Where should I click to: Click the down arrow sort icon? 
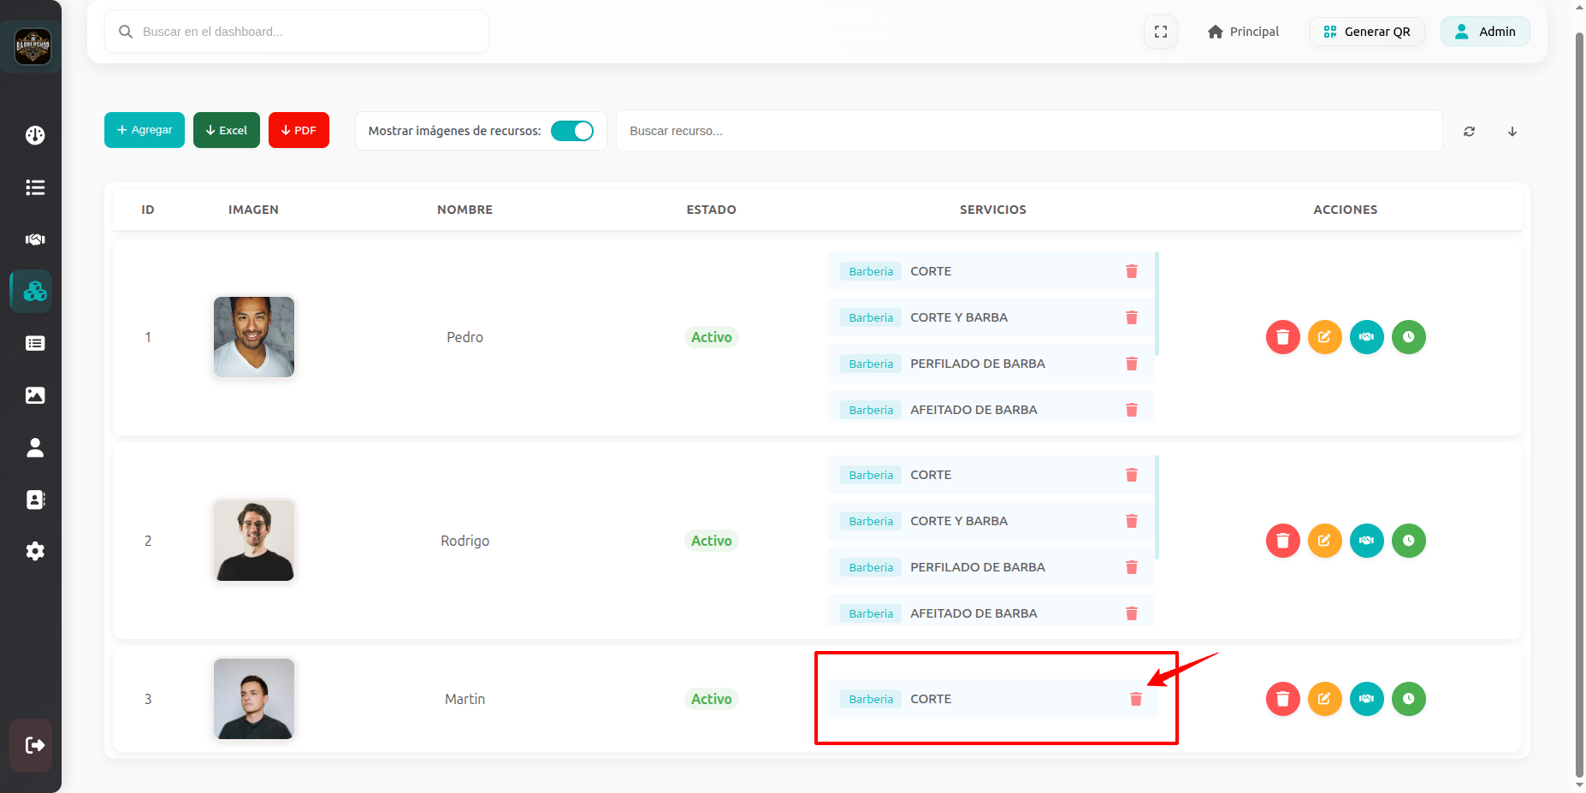coord(1512,132)
